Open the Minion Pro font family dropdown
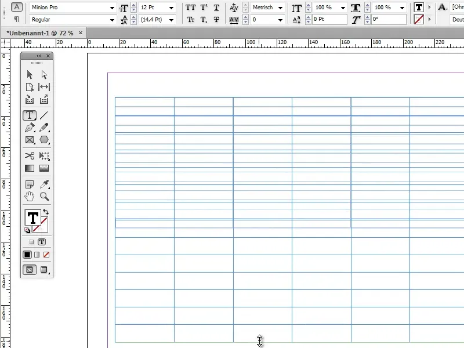464x348 pixels. (112, 8)
